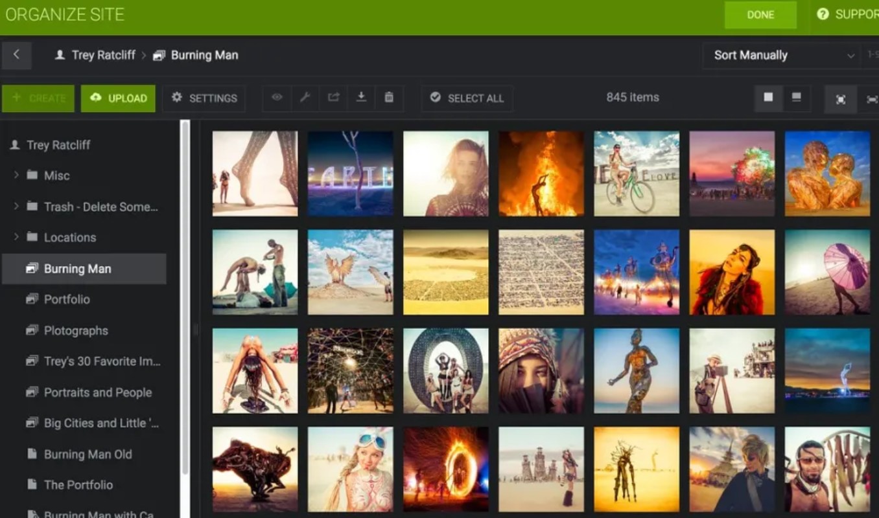The image size is (879, 518).
Task: Expand the Misc folder
Action: [16, 175]
